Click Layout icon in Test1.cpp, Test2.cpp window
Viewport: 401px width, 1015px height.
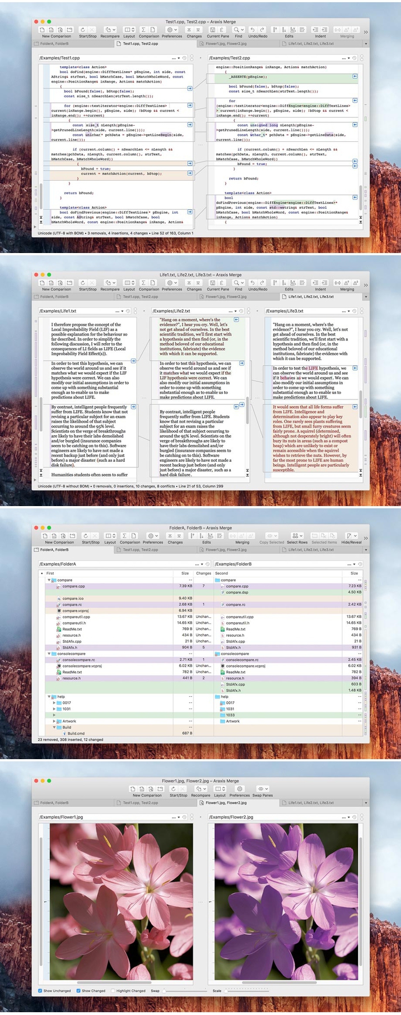129,30
